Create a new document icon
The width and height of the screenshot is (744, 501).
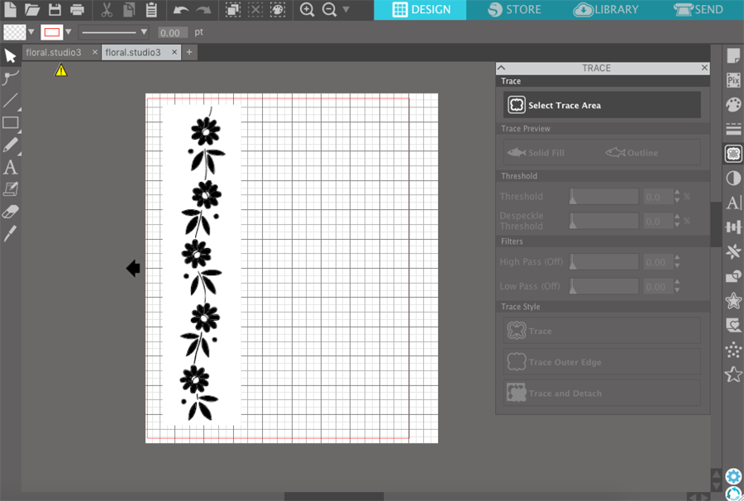coord(10,9)
